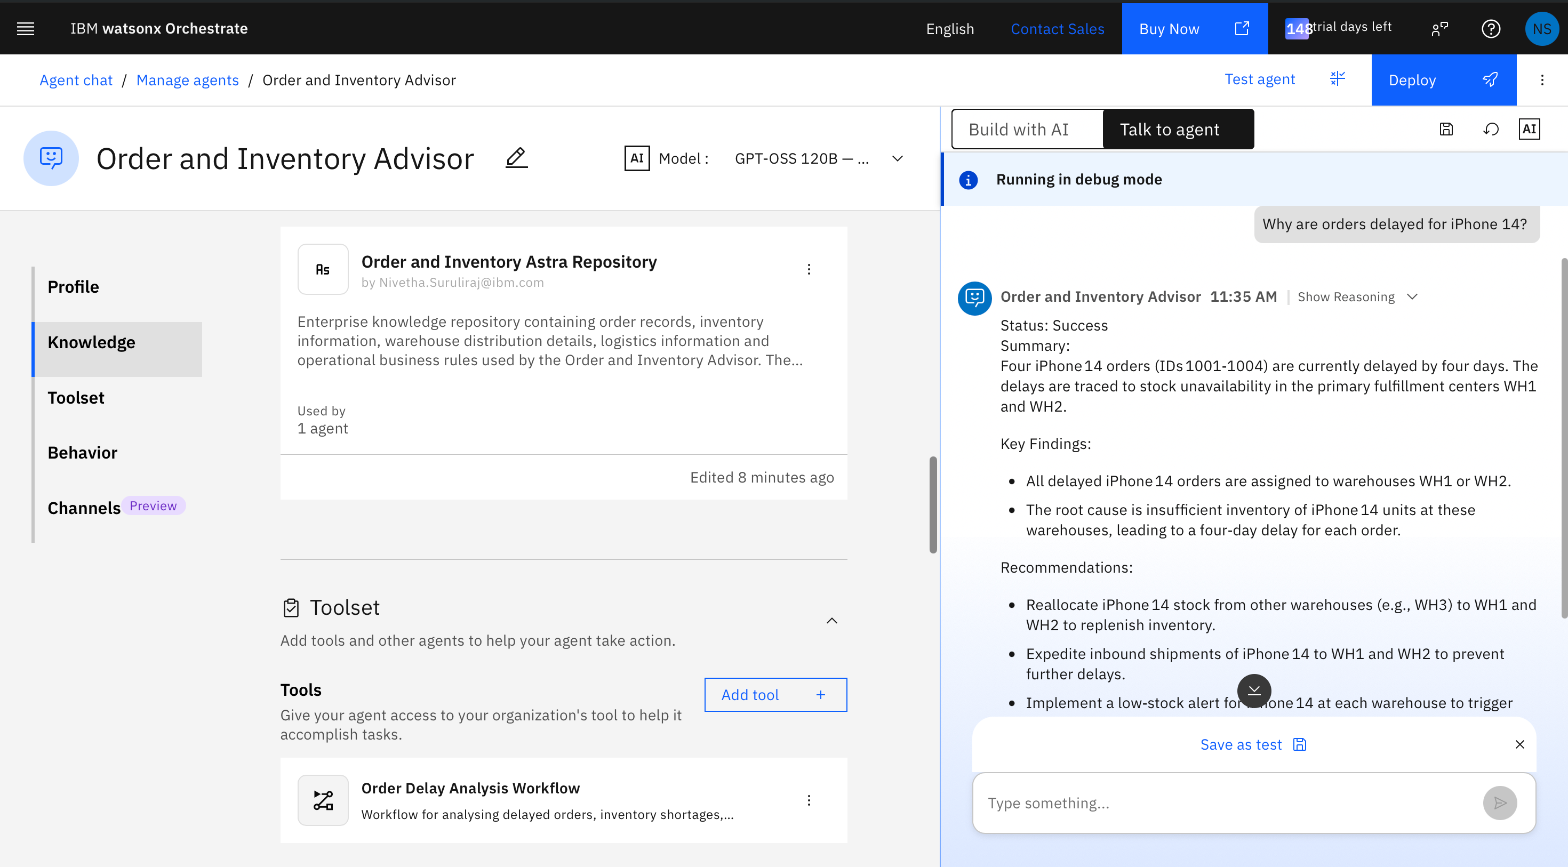Switch to Build with AI mode

[x=1028, y=129]
